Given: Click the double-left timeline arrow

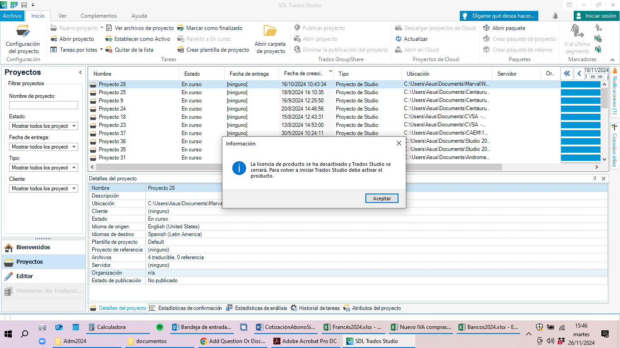Looking at the screenshot, I should (x=567, y=73).
